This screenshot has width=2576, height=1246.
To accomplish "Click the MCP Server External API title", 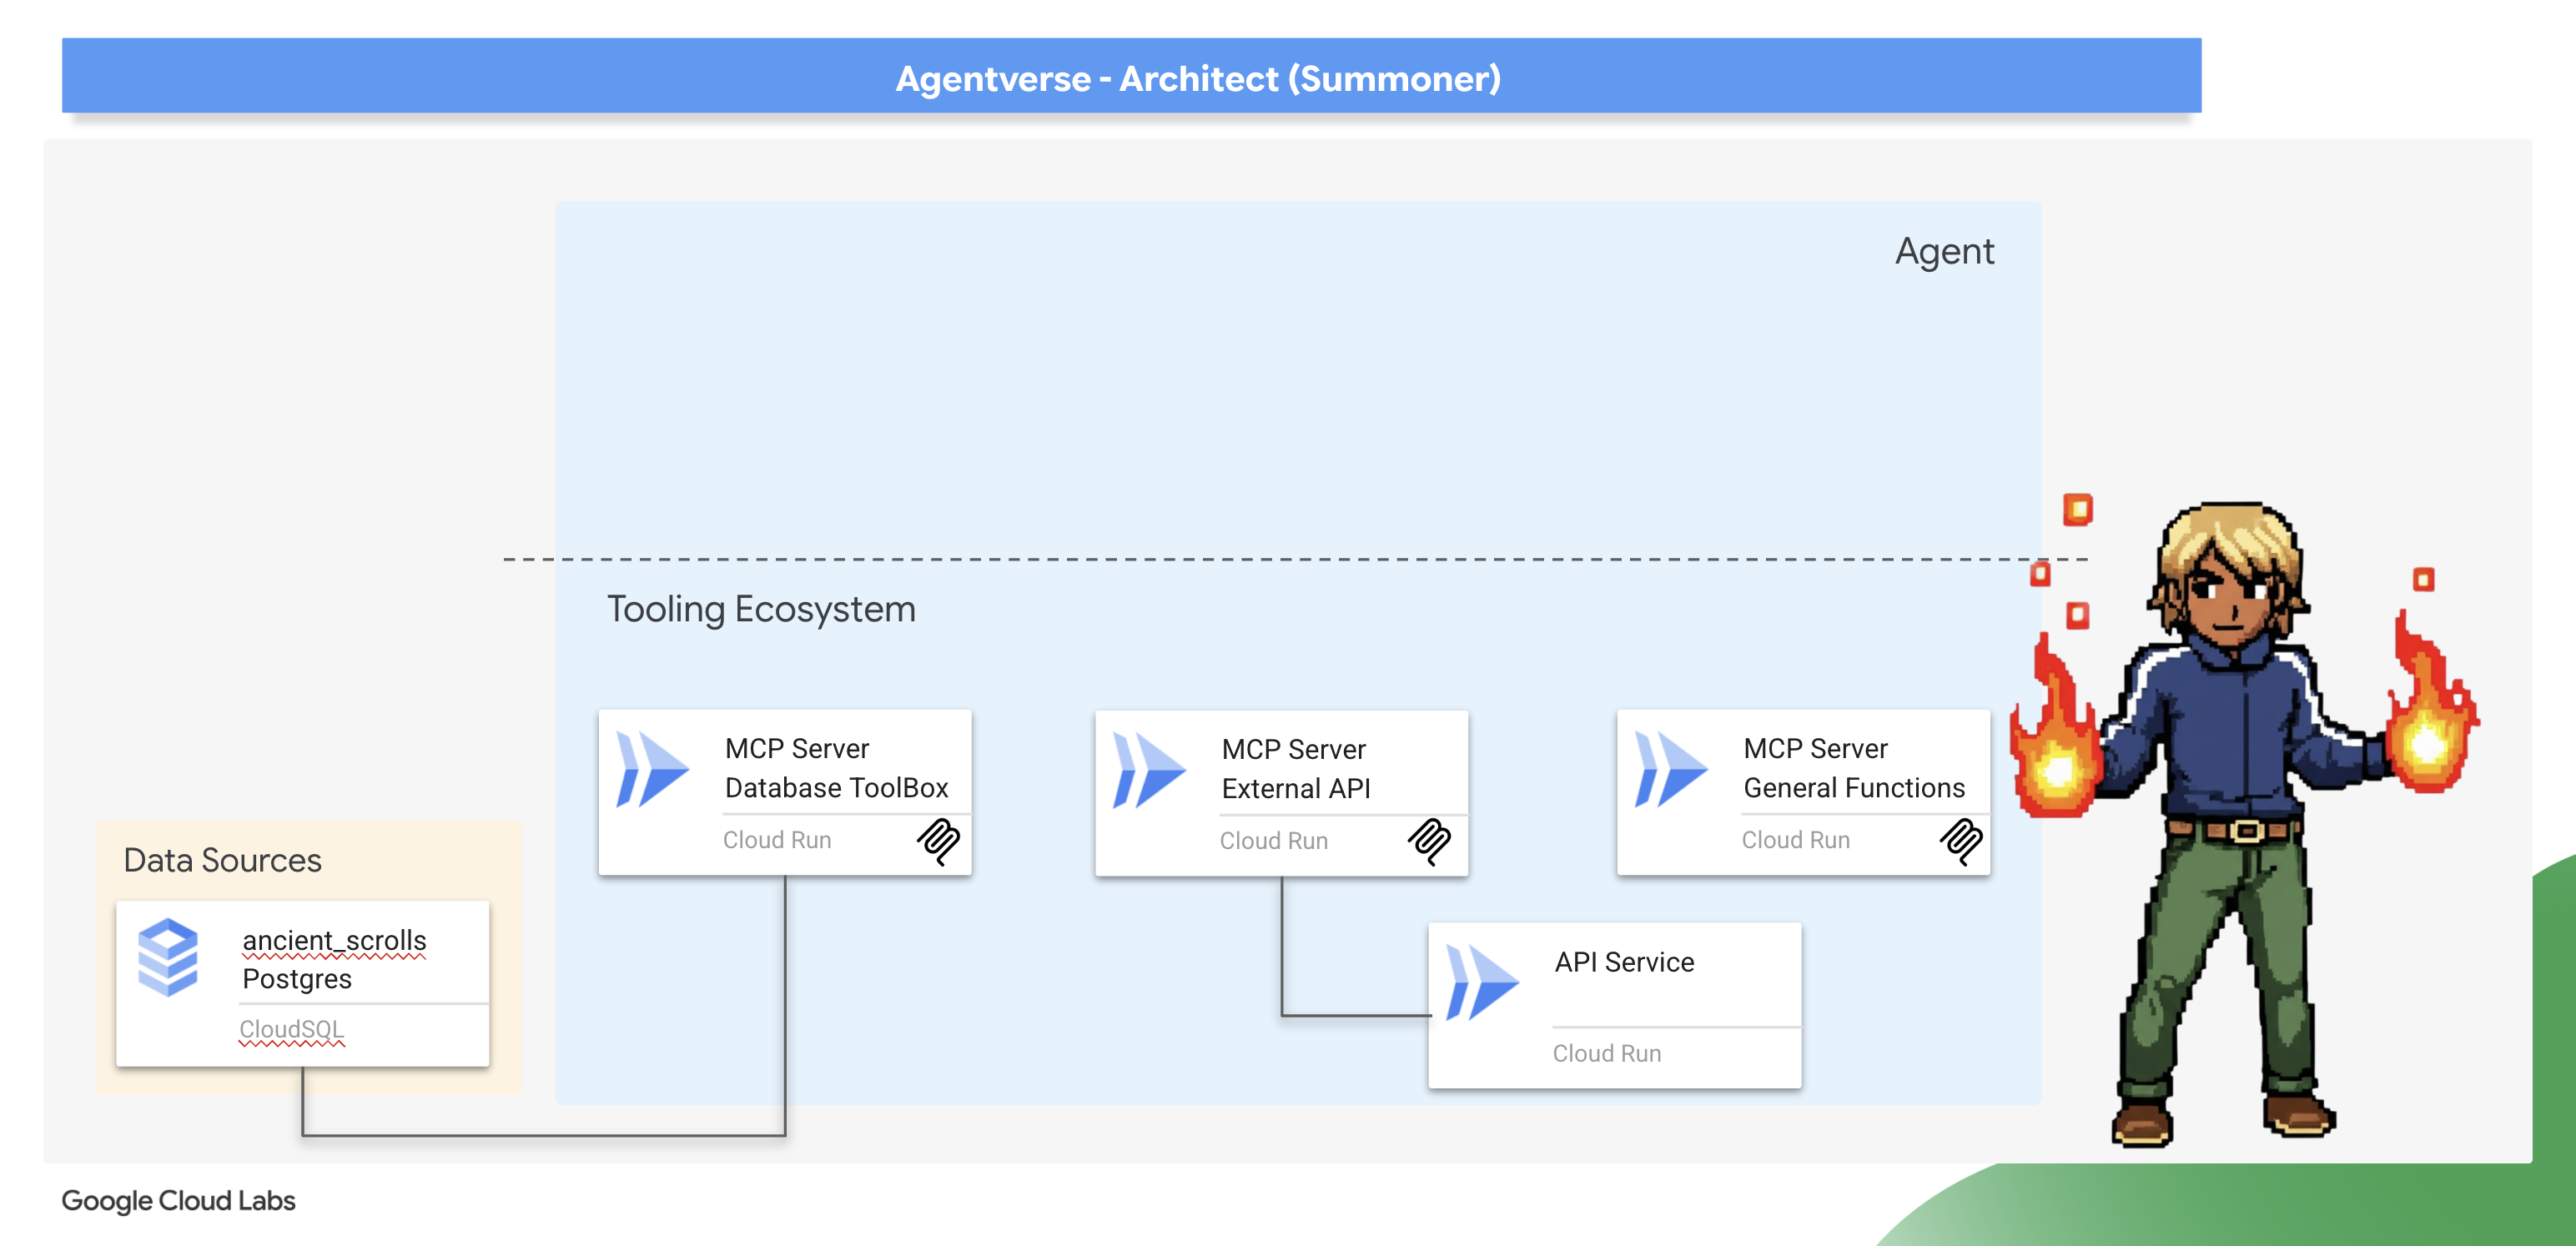I will [x=1295, y=769].
